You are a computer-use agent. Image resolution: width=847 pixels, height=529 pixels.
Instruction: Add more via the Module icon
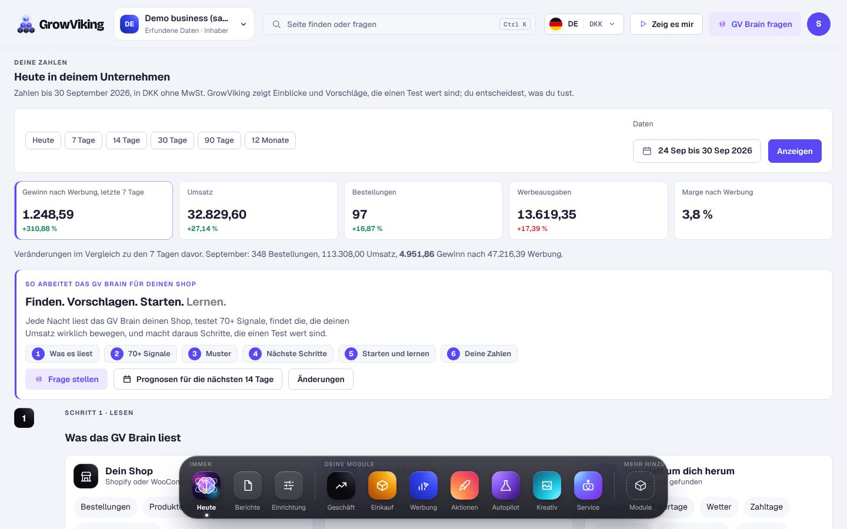point(641,486)
